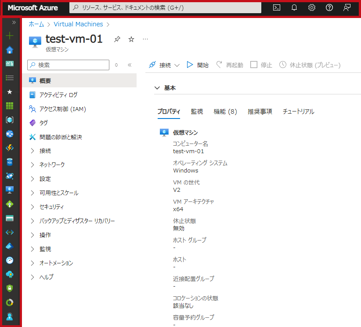Open Help and support person icon
This screenshot has height=327, width=361.
[x=10, y=316]
